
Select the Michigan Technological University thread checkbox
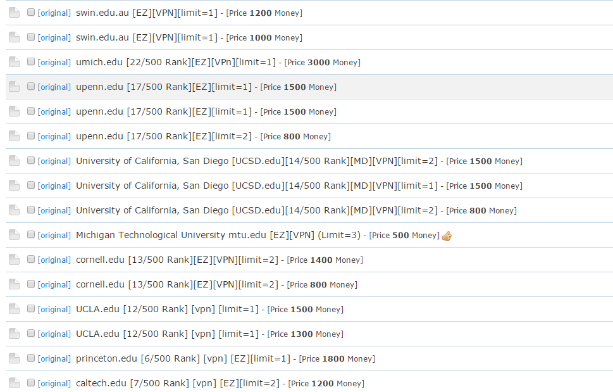coord(31,234)
